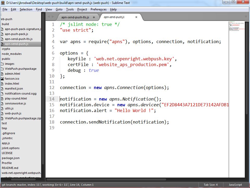Click the manifest.json file icon
Screen dimensions: 250x188
pyautogui.click(x=2, y=89)
